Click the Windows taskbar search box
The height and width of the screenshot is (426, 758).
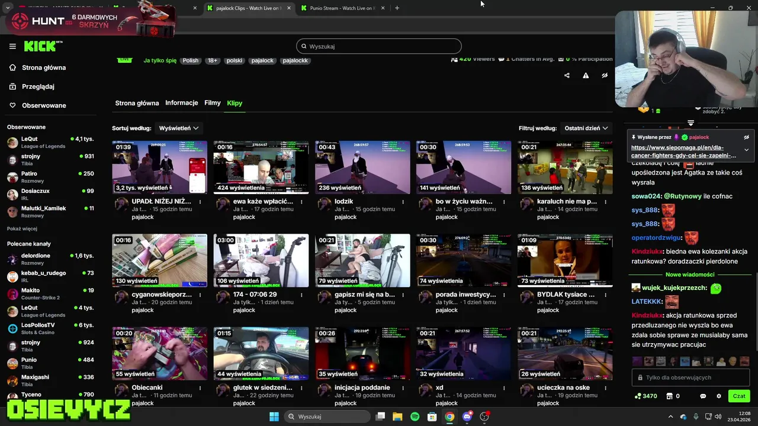(327, 417)
